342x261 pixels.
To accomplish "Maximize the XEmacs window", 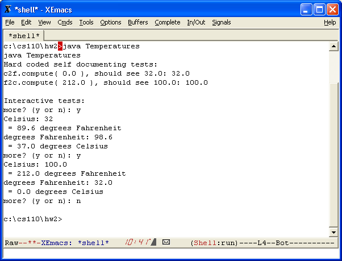I will click(x=319, y=10).
